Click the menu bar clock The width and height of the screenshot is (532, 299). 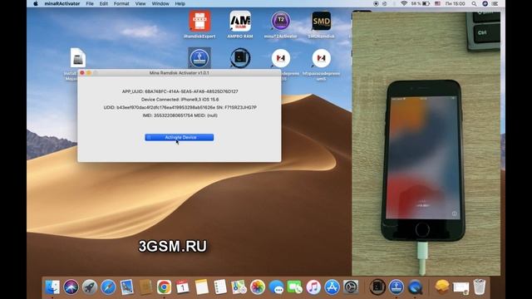(456, 3)
